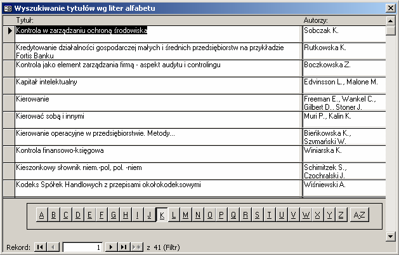Filter titles by letter E

89,215
